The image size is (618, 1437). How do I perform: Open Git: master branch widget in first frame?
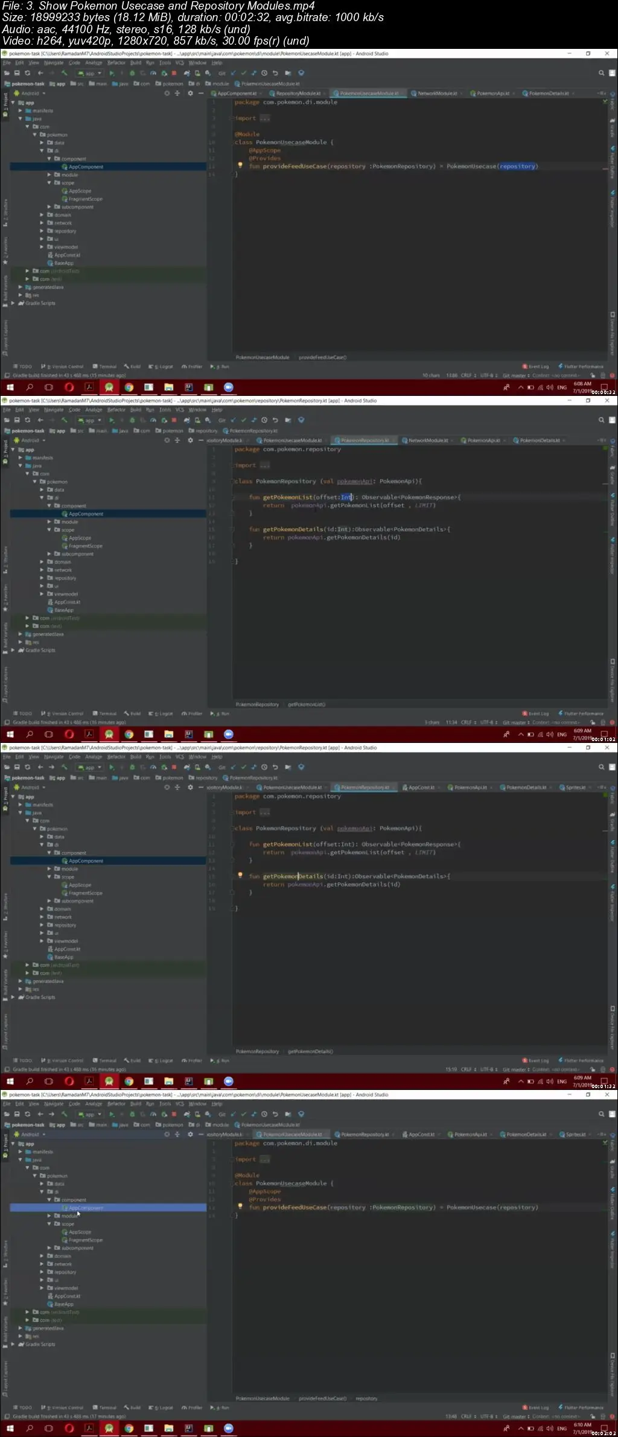[x=515, y=375]
